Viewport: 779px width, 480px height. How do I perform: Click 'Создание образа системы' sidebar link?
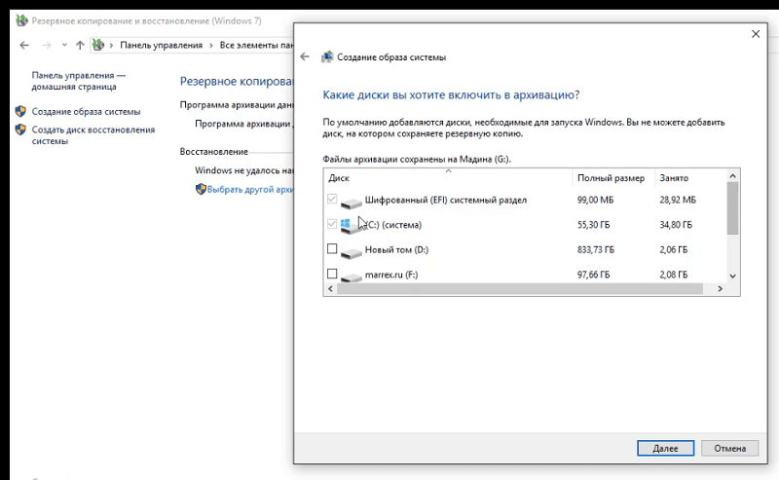(x=86, y=111)
